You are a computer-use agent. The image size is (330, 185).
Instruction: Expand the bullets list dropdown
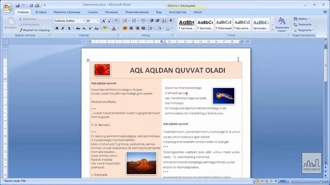pyautogui.click(x=129, y=21)
